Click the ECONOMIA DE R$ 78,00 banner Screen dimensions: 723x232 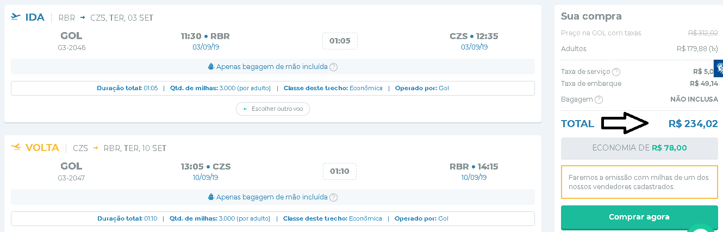pos(639,148)
